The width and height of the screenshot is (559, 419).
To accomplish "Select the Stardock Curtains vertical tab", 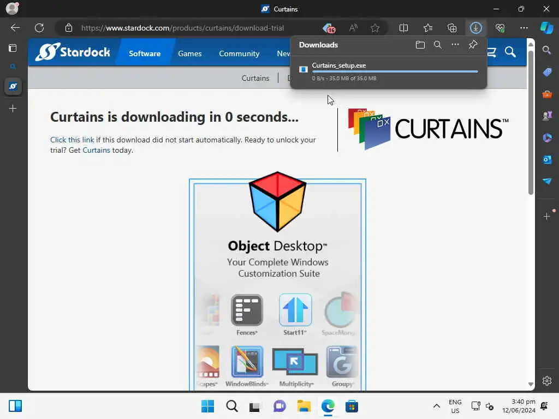I will [x=13, y=86].
